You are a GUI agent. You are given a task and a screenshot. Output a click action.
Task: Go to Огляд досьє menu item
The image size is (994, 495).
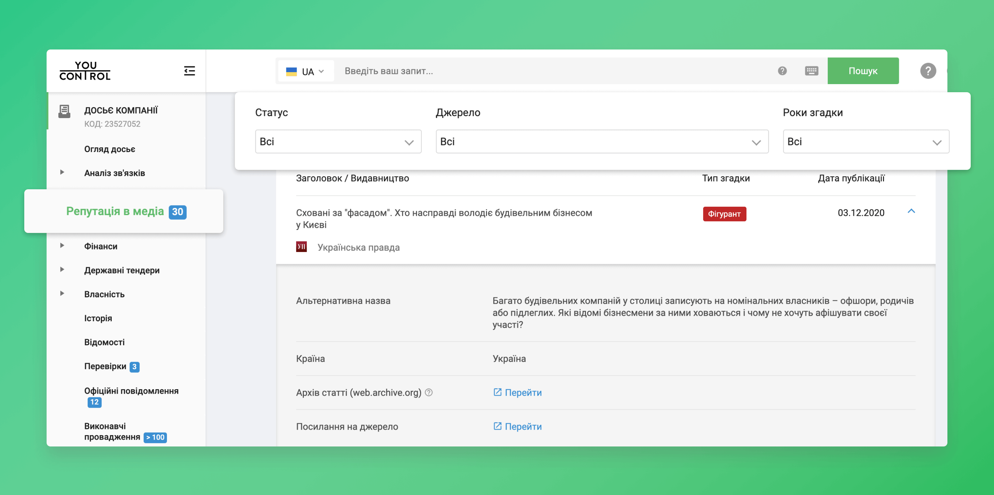point(110,149)
